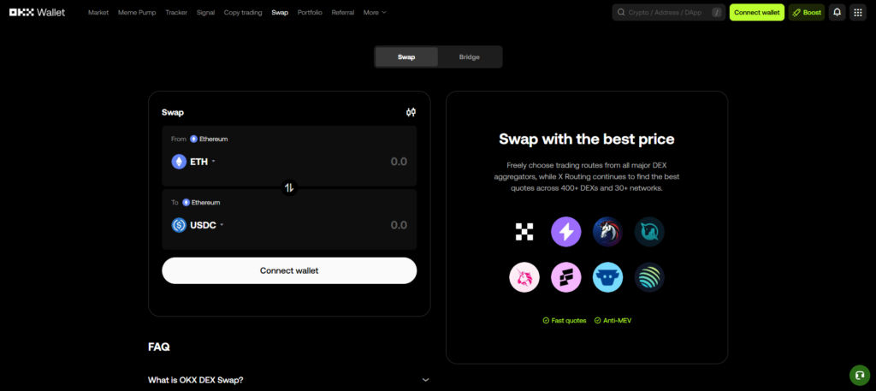Open the Portfolio menu item
The height and width of the screenshot is (391, 876).
click(310, 13)
